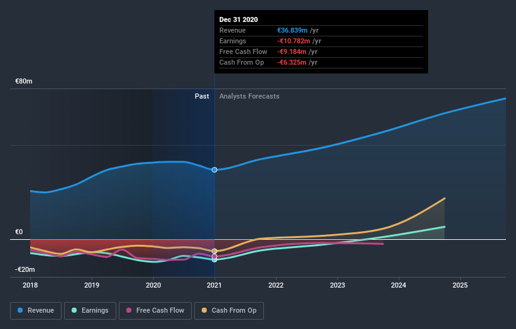Click the 2021 x-axis label
Viewport: 516px width, 329px height.
[x=214, y=285]
